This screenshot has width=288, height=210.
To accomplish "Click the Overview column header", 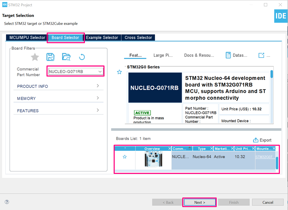I will point(152,148).
